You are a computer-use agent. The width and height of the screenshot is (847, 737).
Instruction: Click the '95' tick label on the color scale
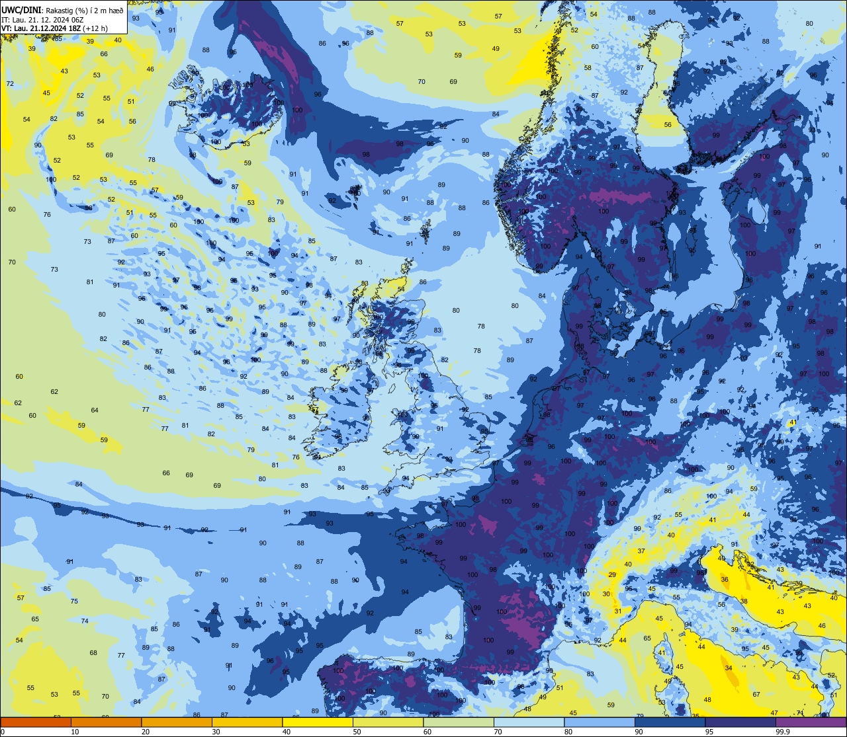(711, 732)
